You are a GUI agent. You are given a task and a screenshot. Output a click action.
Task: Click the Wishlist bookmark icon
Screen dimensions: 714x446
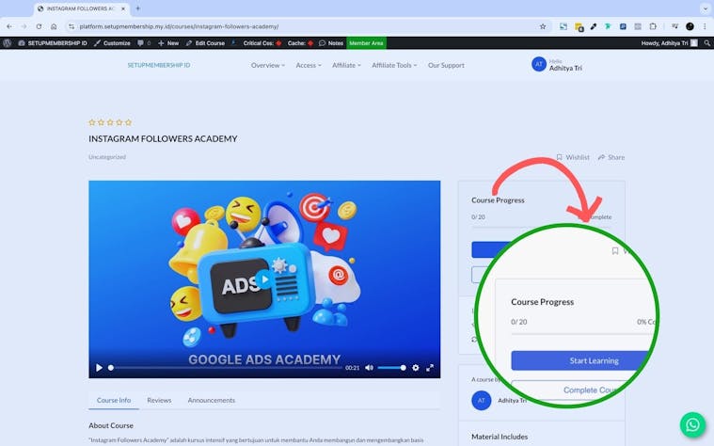point(560,157)
